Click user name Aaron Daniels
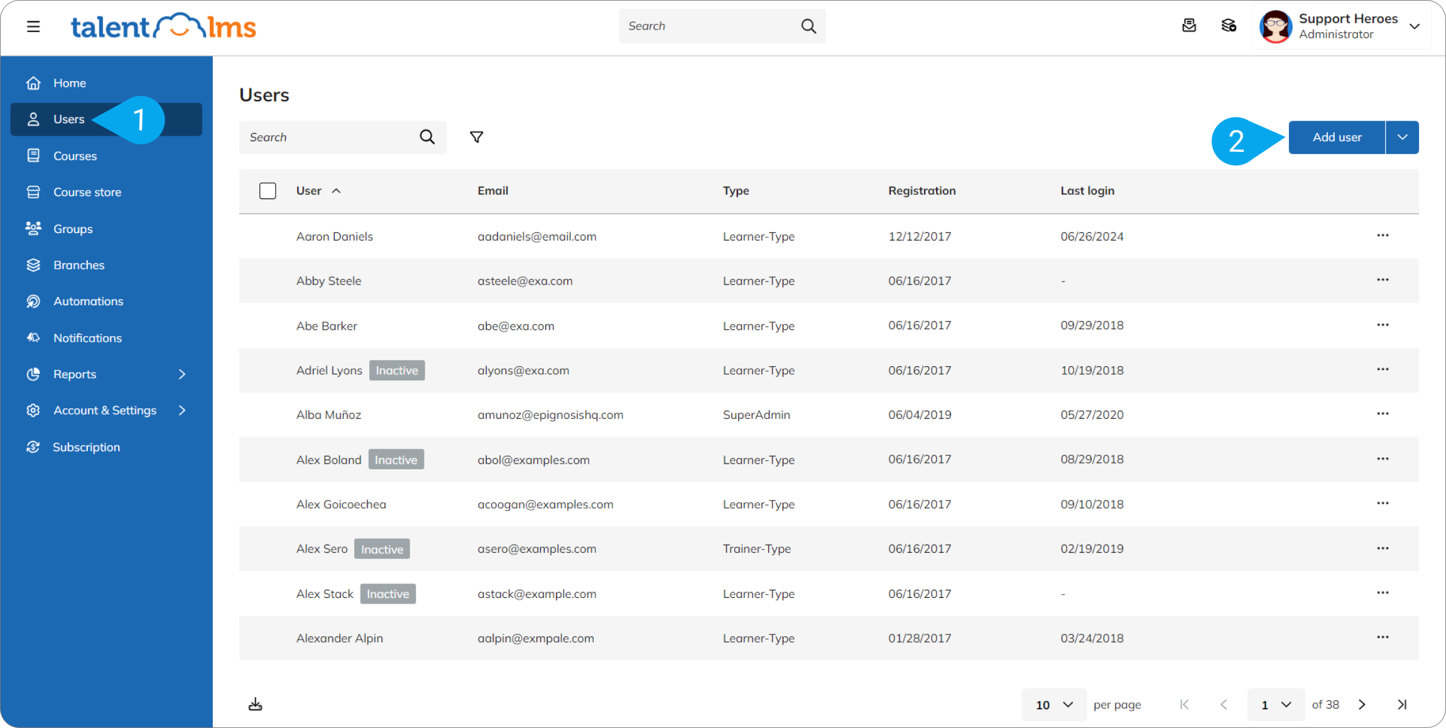The width and height of the screenshot is (1446, 728). point(335,237)
